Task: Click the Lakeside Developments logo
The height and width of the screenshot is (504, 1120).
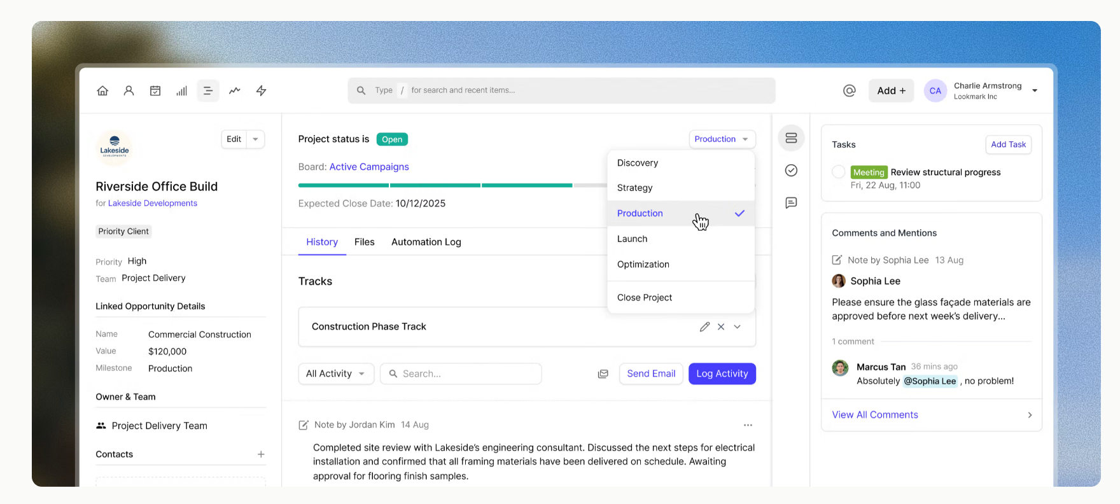Action: tap(115, 148)
